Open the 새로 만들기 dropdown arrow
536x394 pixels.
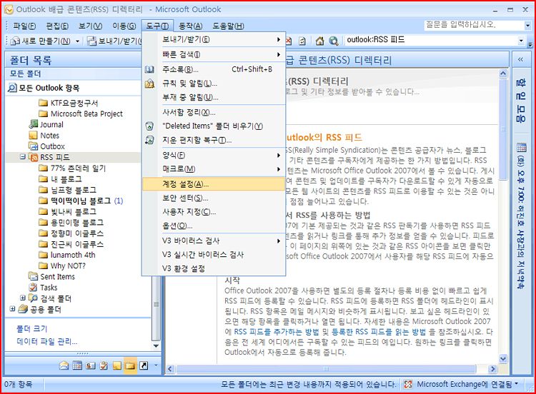pyautogui.click(x=78, y=41)
